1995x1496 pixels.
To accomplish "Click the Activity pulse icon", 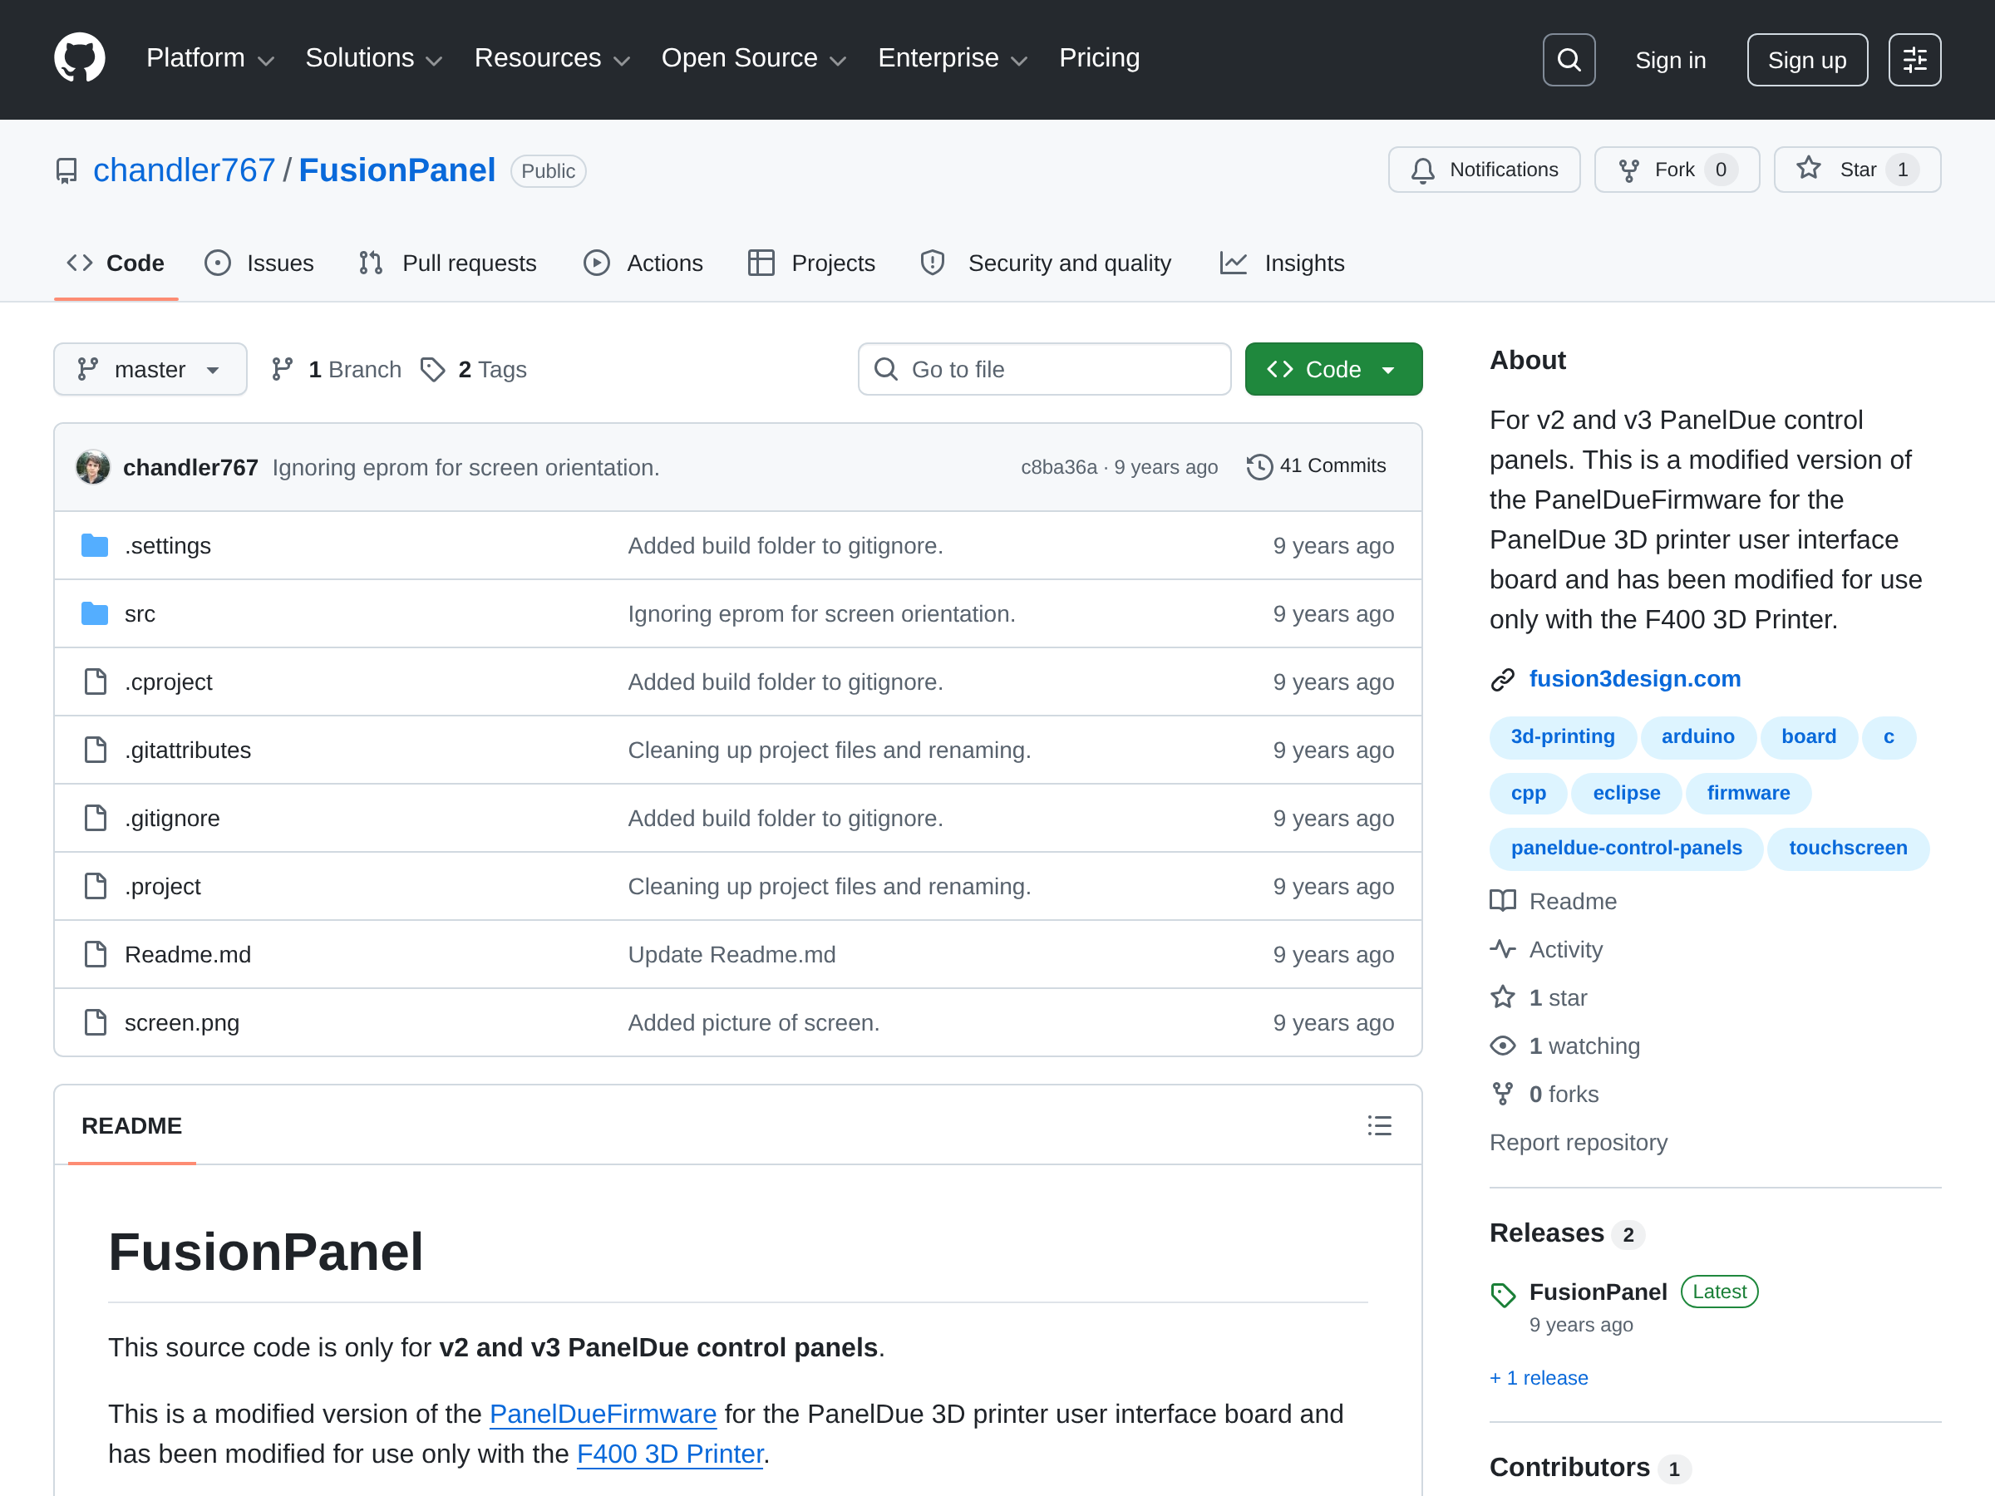I will pyautogui.click(x=1502, y=949).
